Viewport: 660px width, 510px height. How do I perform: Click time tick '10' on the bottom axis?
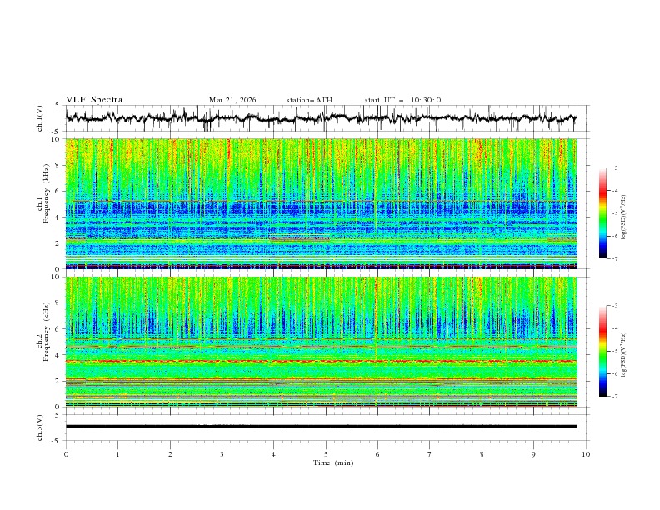(x=586, y=454)
